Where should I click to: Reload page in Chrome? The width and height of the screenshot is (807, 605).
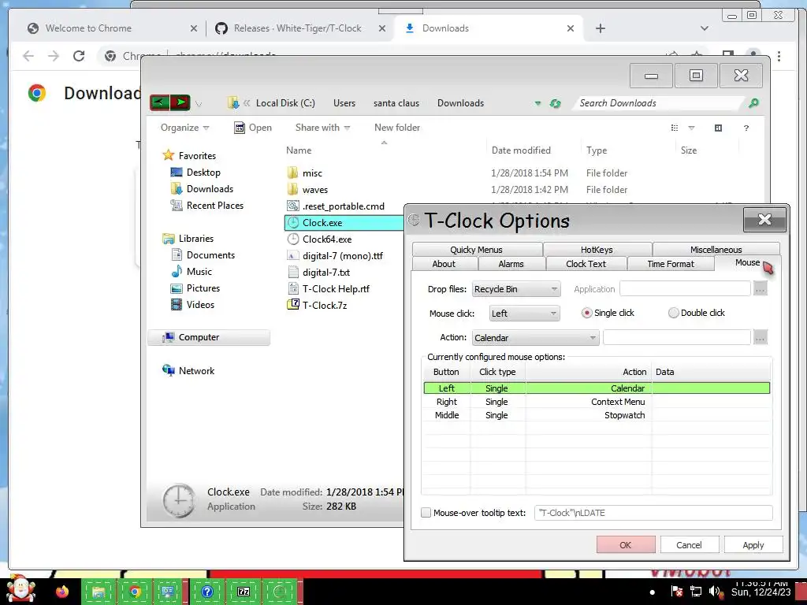pos(79,56)
